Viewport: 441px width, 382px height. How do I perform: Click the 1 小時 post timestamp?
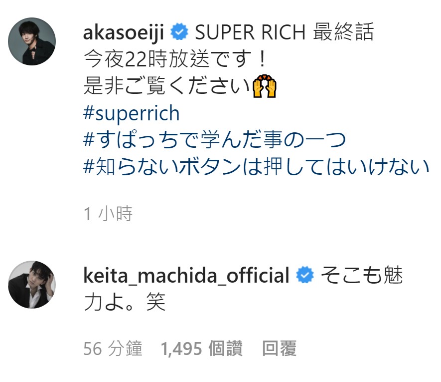[x=108, y=213]
